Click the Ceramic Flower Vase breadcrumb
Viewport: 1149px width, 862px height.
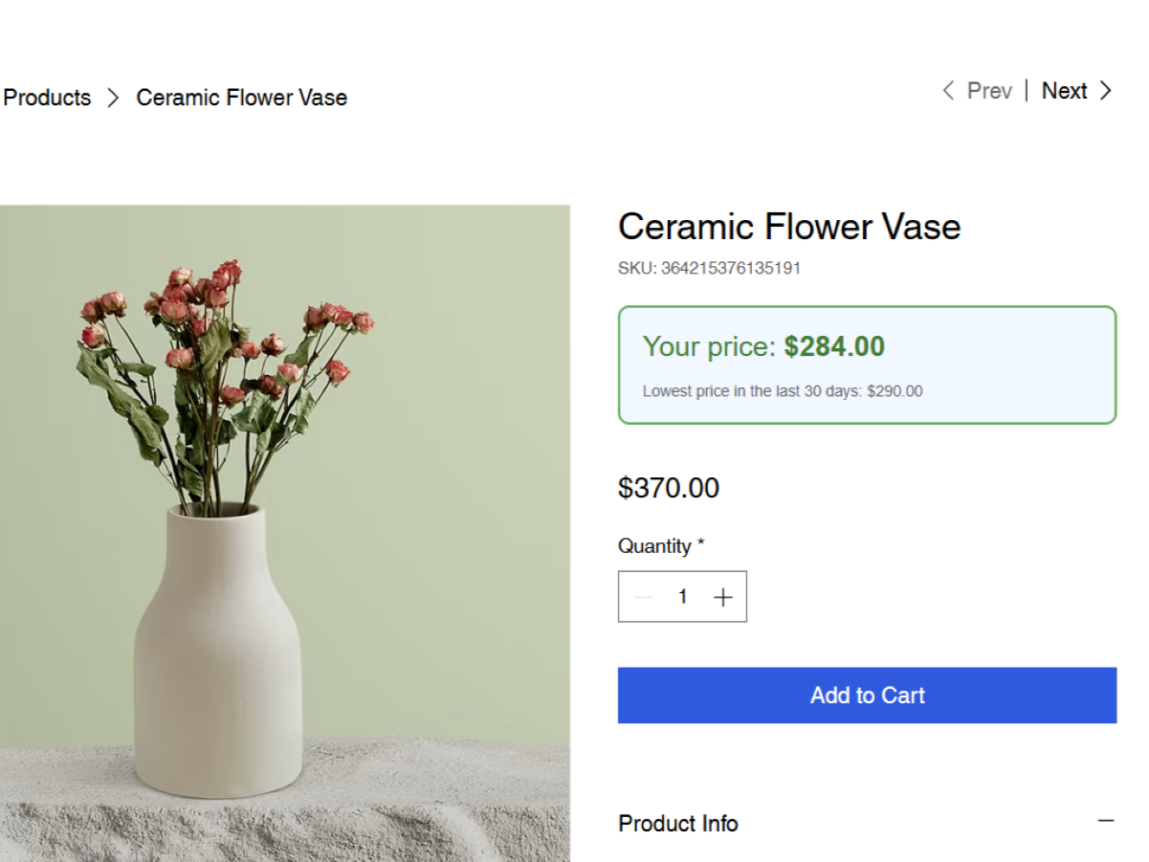[x=241, y=98]
